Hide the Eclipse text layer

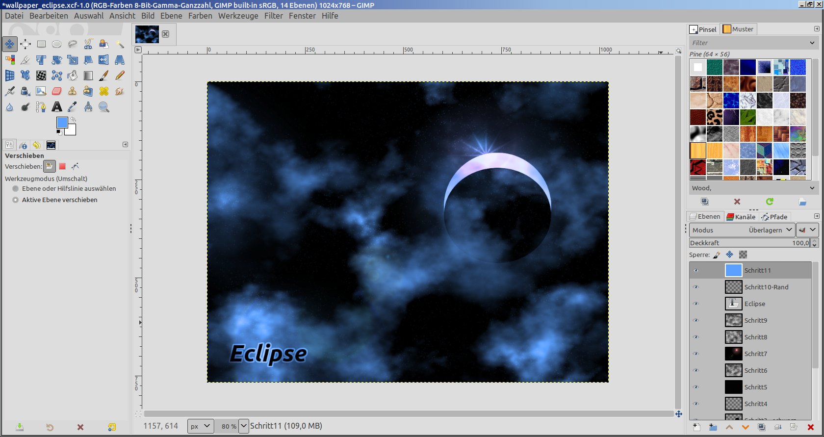click(x=695, y=304)
